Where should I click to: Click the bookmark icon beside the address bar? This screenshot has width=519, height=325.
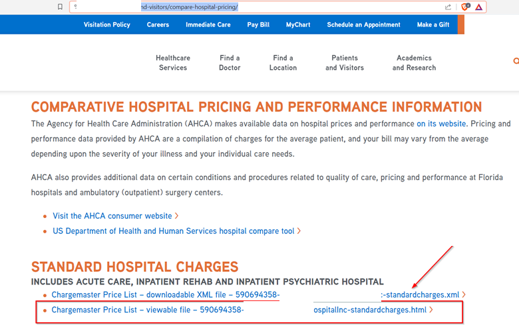tap(61, 7)
